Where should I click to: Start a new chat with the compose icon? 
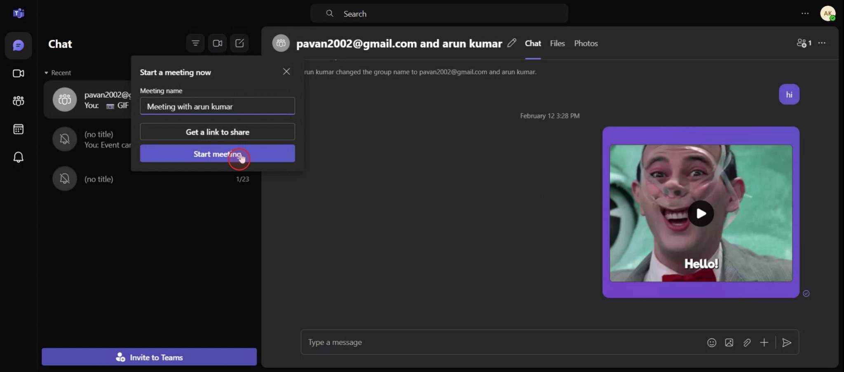[239, 43]
